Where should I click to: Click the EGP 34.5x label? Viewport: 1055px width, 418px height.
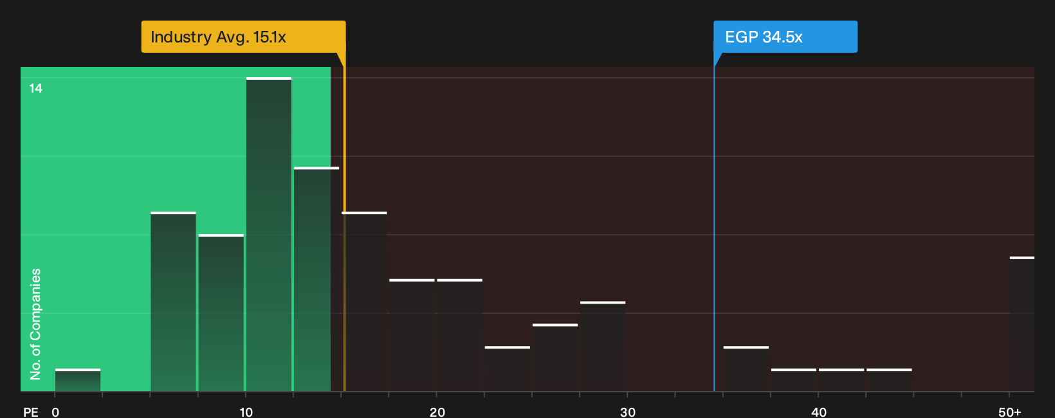click(x=785, y=37)
